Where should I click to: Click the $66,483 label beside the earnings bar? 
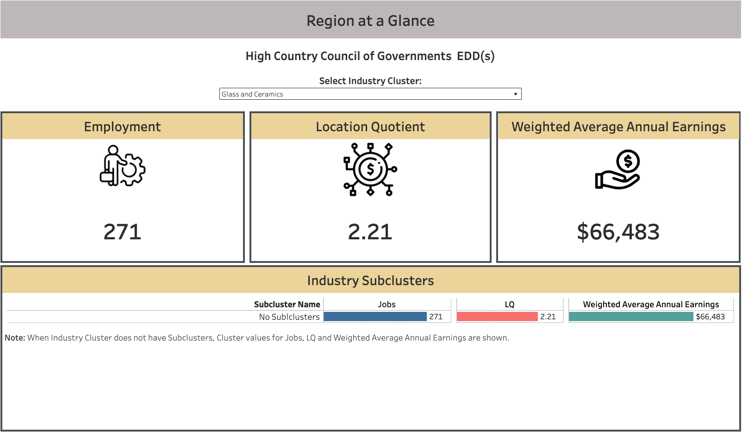[710, 316]
